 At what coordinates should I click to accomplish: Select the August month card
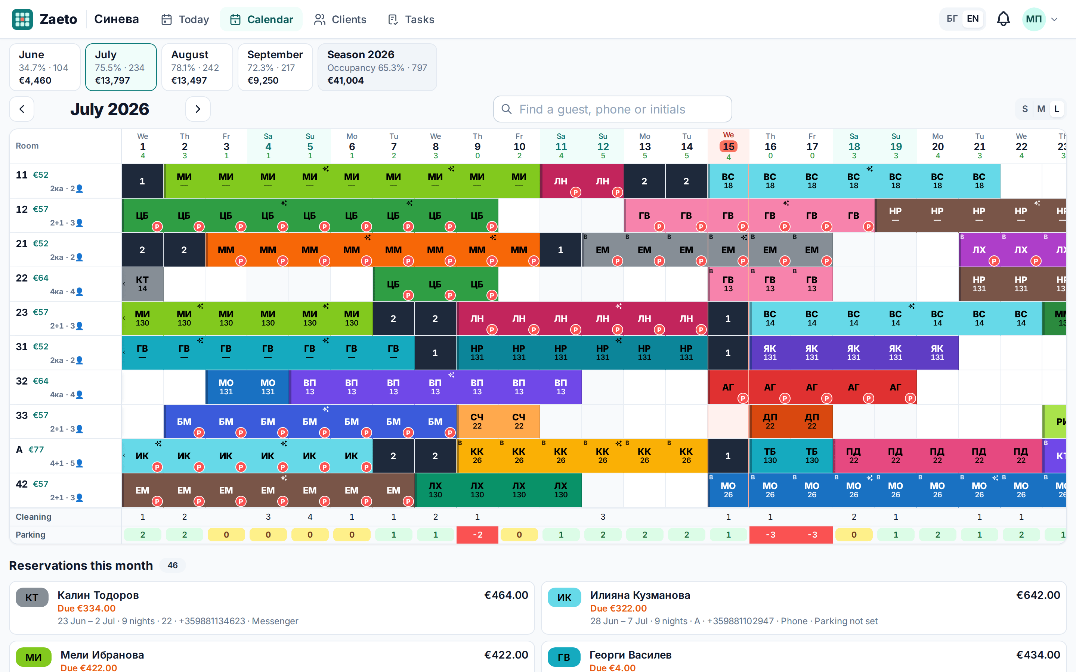pos(197,67)
